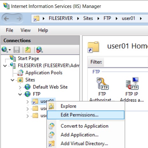This screenshot has width=148, height=148.
Task: Collapse the Sites tree node
Action: [12, 80]
